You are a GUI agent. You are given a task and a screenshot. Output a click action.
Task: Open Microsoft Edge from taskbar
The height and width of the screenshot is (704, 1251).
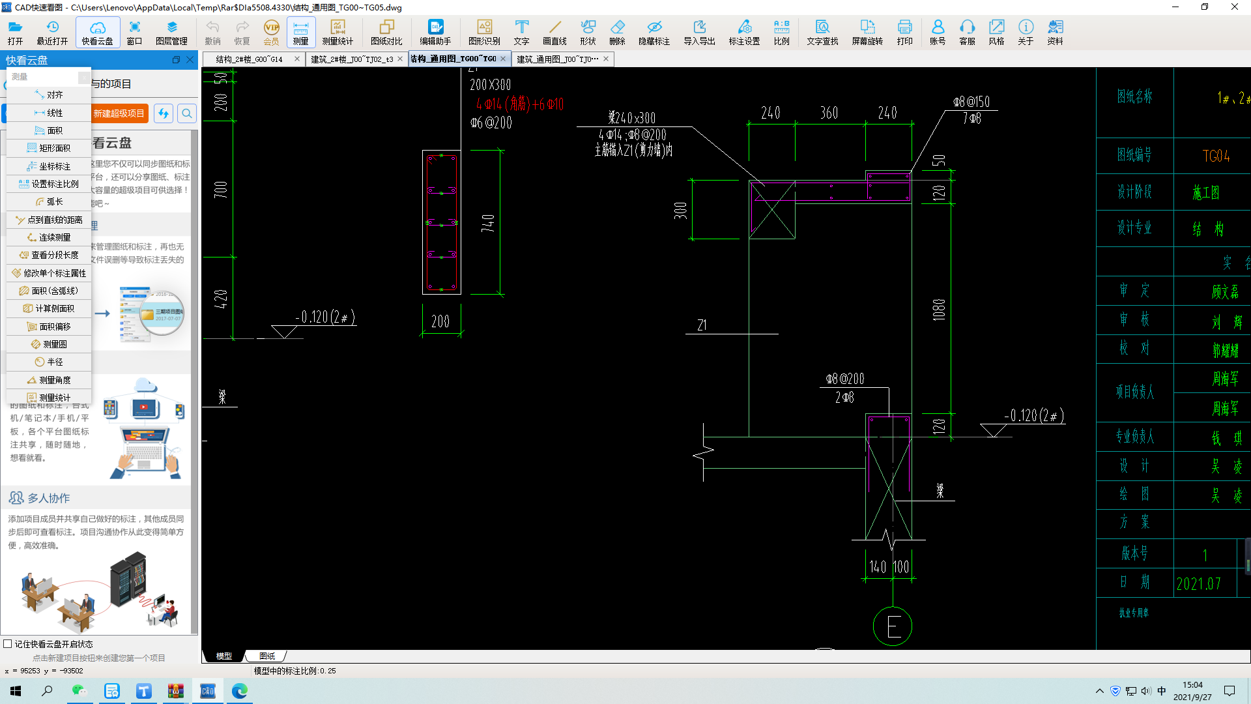coord(239,691)
